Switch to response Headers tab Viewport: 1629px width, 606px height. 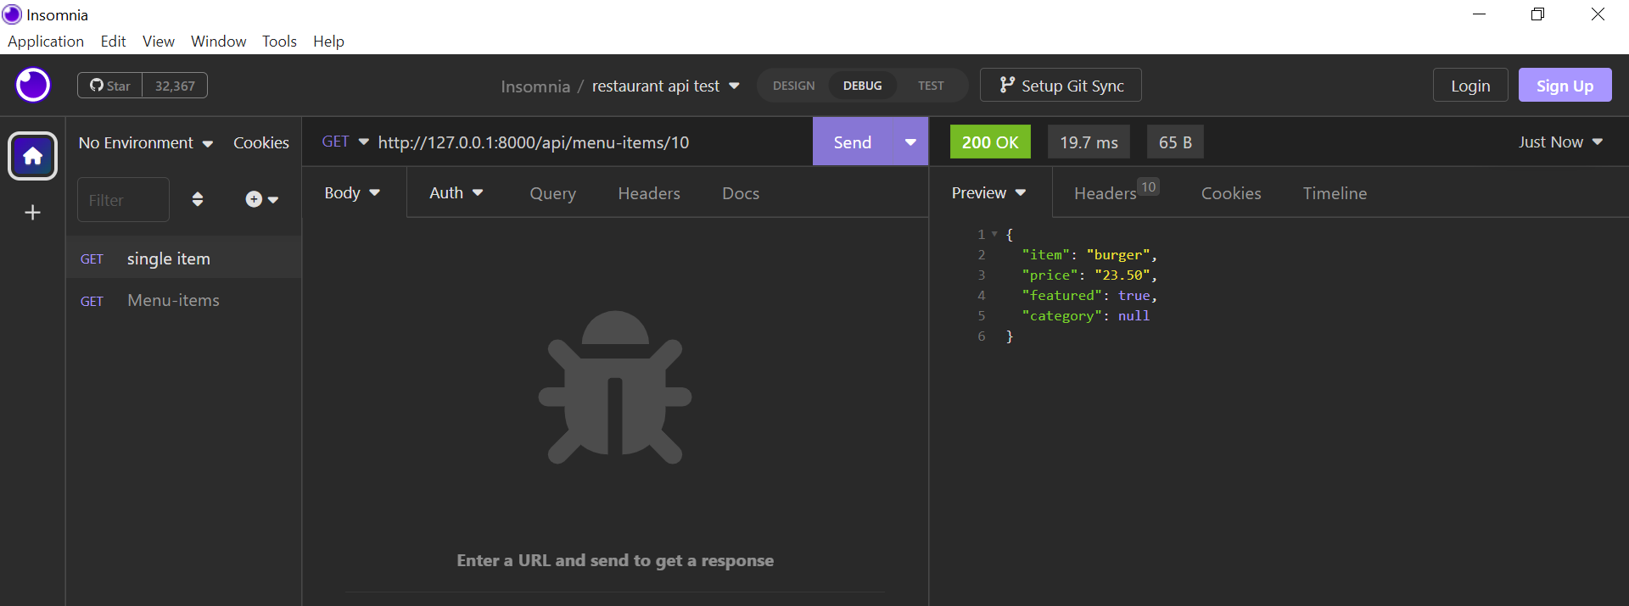tap(1116, 192)
